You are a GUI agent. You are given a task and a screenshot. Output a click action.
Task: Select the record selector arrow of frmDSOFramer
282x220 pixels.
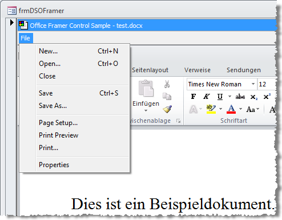12,23
